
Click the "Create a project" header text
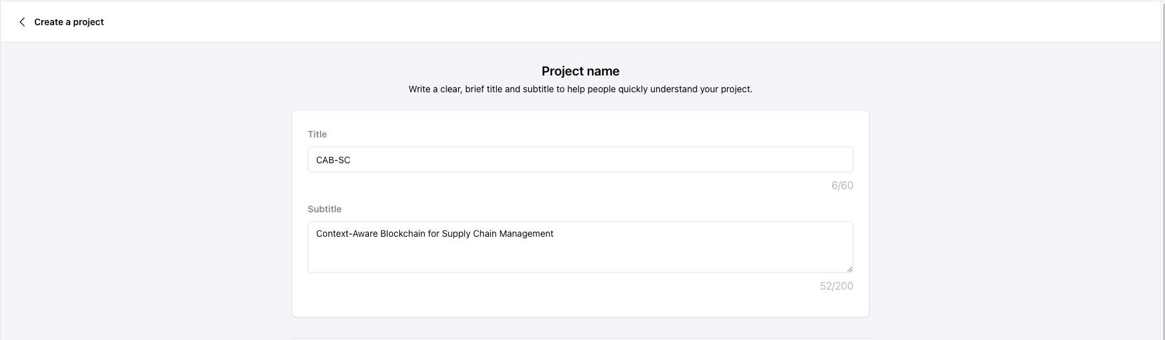pyautogui.click(x=69, y=22)
